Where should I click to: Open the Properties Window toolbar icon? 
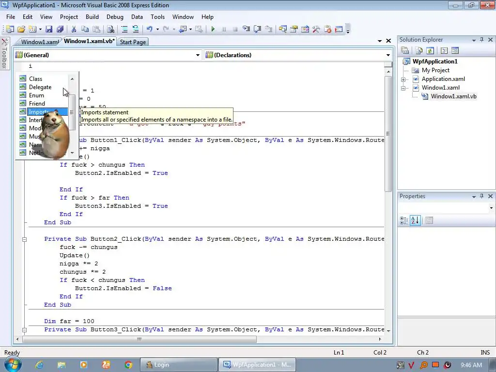(x=294, y=30)
